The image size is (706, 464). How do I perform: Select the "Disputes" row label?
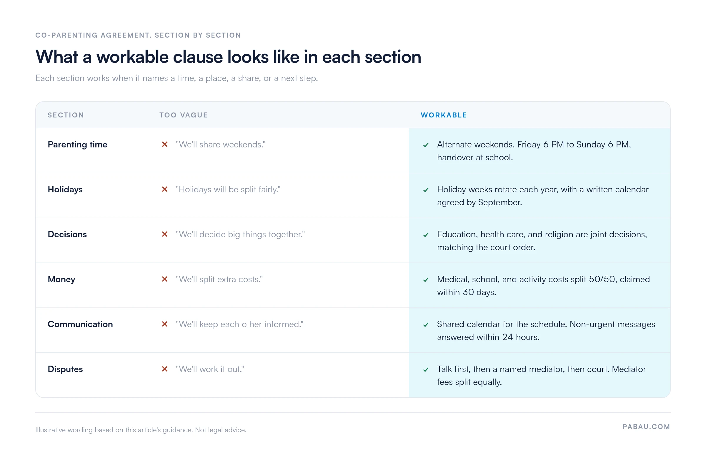point(65,369)
